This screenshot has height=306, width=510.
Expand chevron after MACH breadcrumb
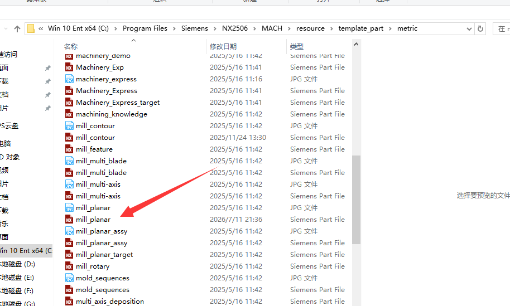click(x=289, y=28)
